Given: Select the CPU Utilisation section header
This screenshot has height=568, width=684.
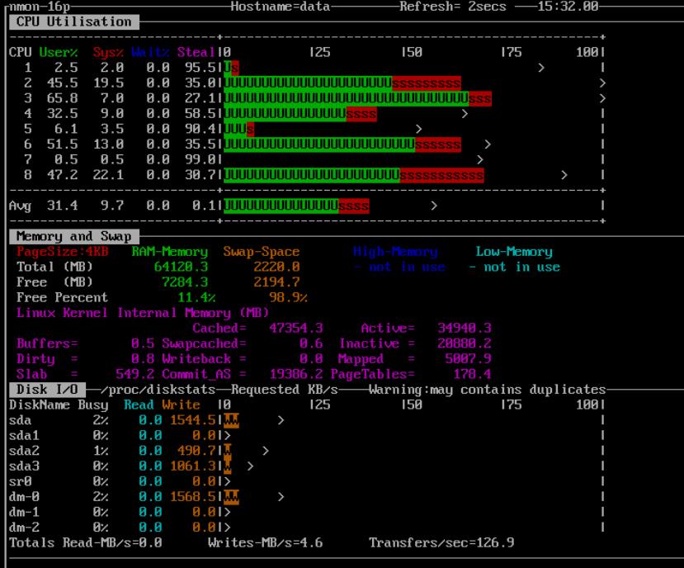Looking at the screenshot, I should (x=73, y=21).
